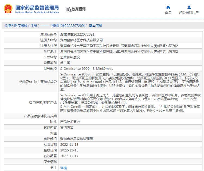Click the 数据查询 heading text
This screenshot has width=204, height=171.
pos(79,9)
